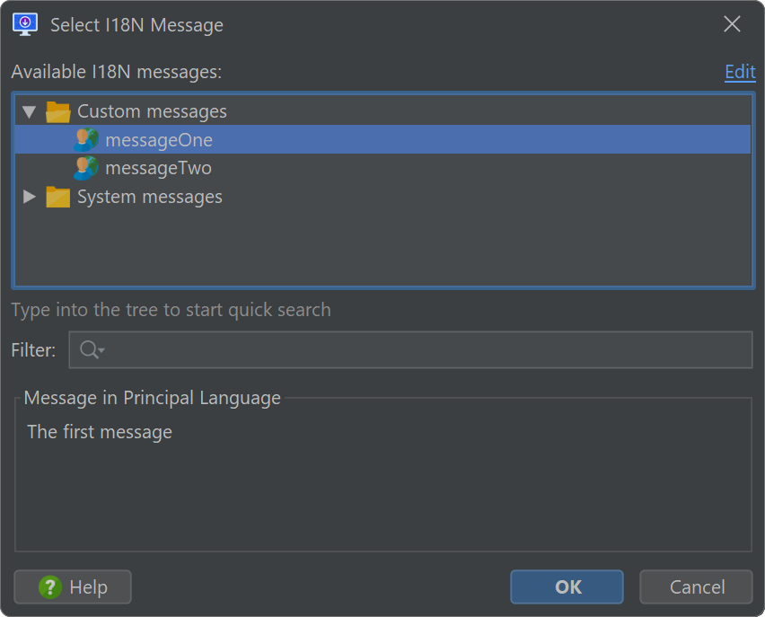Click the magnifier search icon in Filter

click(x=89, y=349)
